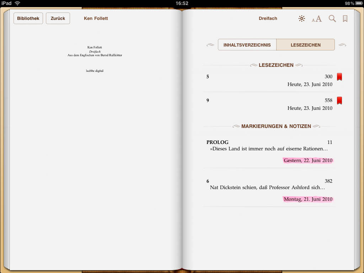Tap the Dreifach book title in the header
Screen dimensions: 364x273
268,18
